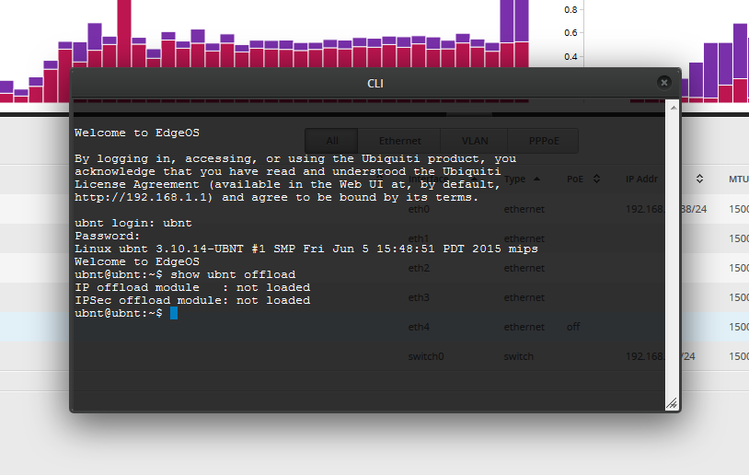The width and height of the screenshot is (749, 475).
Task: Click the MTU column header
Action: click(739, 179)
